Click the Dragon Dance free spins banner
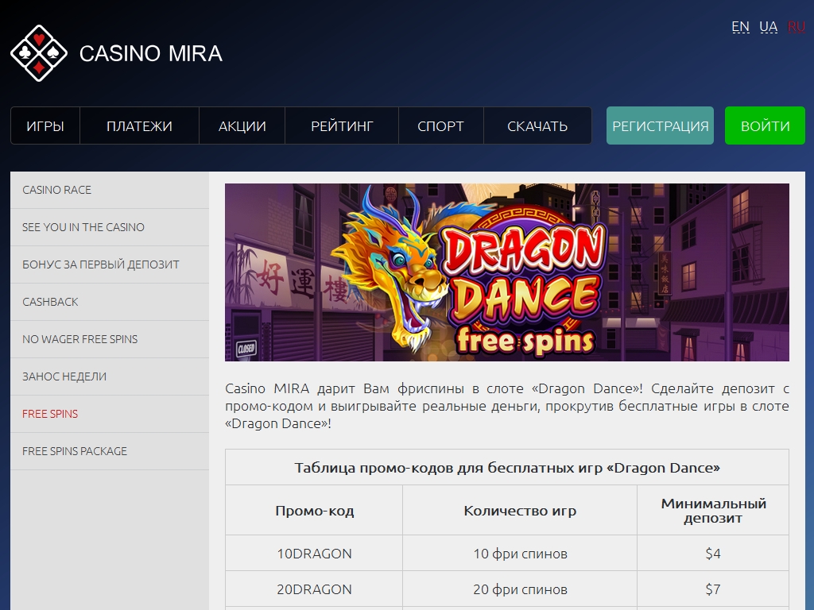814x610 pixels. pos(506,272)
